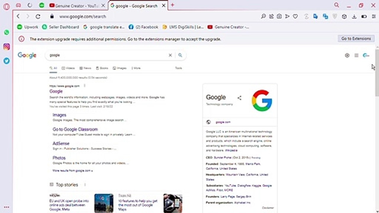
Task: Clear the Google search box text
Action: coord(170,55)
